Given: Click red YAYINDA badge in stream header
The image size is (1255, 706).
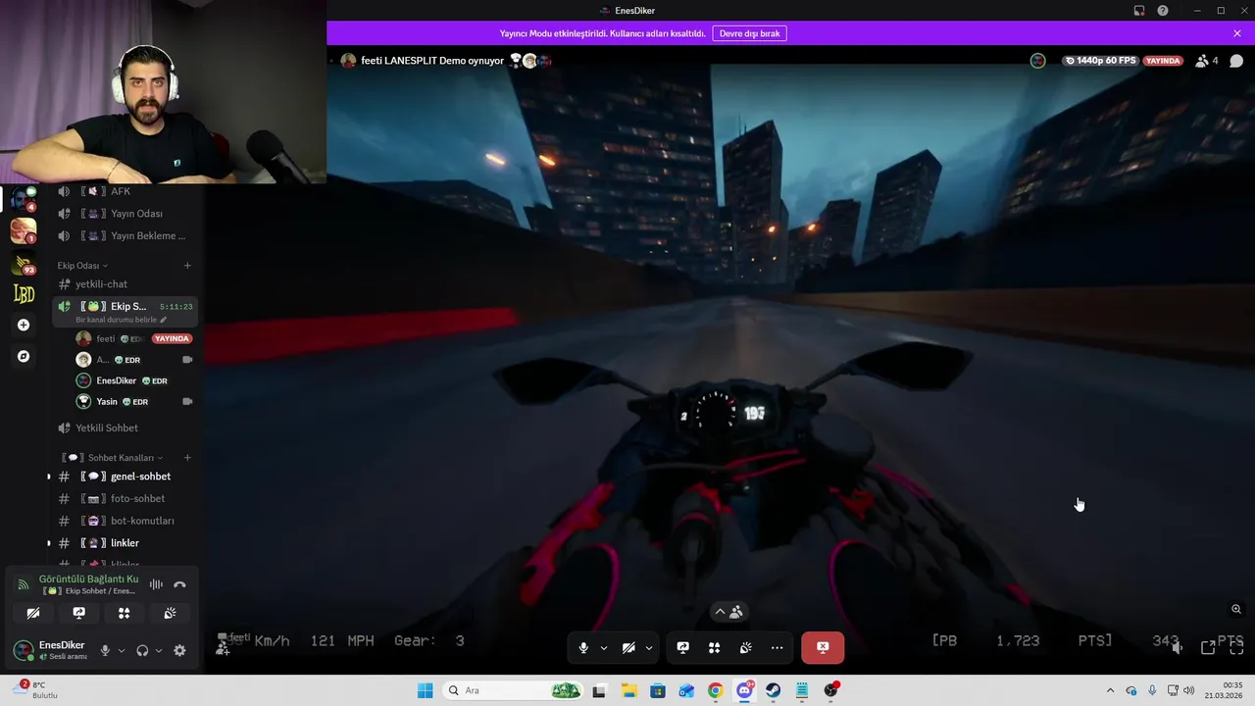Looking at the screenshot, I should [x=1164, y=61].
